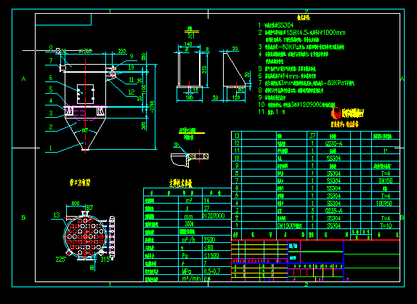Click callout number 2 beside the cone hopper

[x=51, y=127]
